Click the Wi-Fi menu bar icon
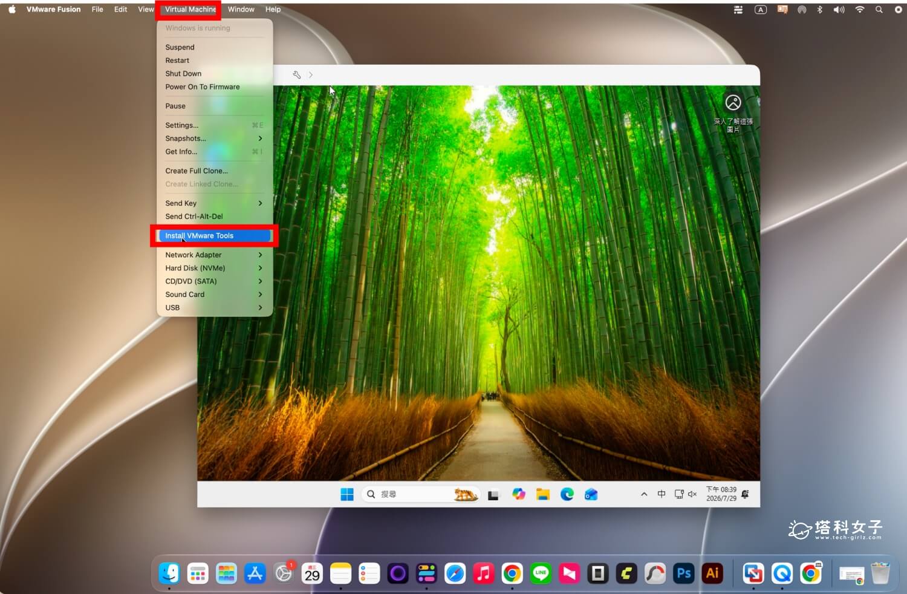The image size is (907, 594). [x=859, y=10]
